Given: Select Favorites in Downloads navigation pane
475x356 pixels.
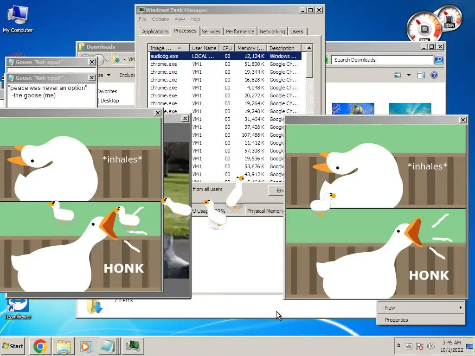Looking at the screenshot, I should tap(107, 91).
